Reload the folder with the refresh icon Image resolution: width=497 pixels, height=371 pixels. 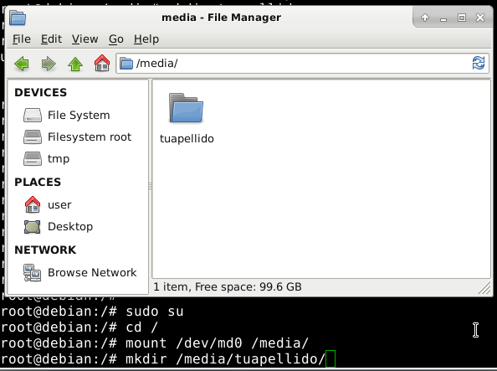[479, 63]
